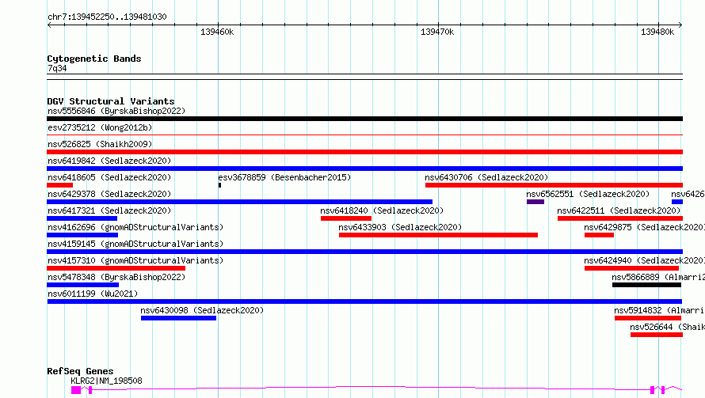Click the chr7:139452250..139481030 region label
705x398 pixels.
click(x=107, y=17)
